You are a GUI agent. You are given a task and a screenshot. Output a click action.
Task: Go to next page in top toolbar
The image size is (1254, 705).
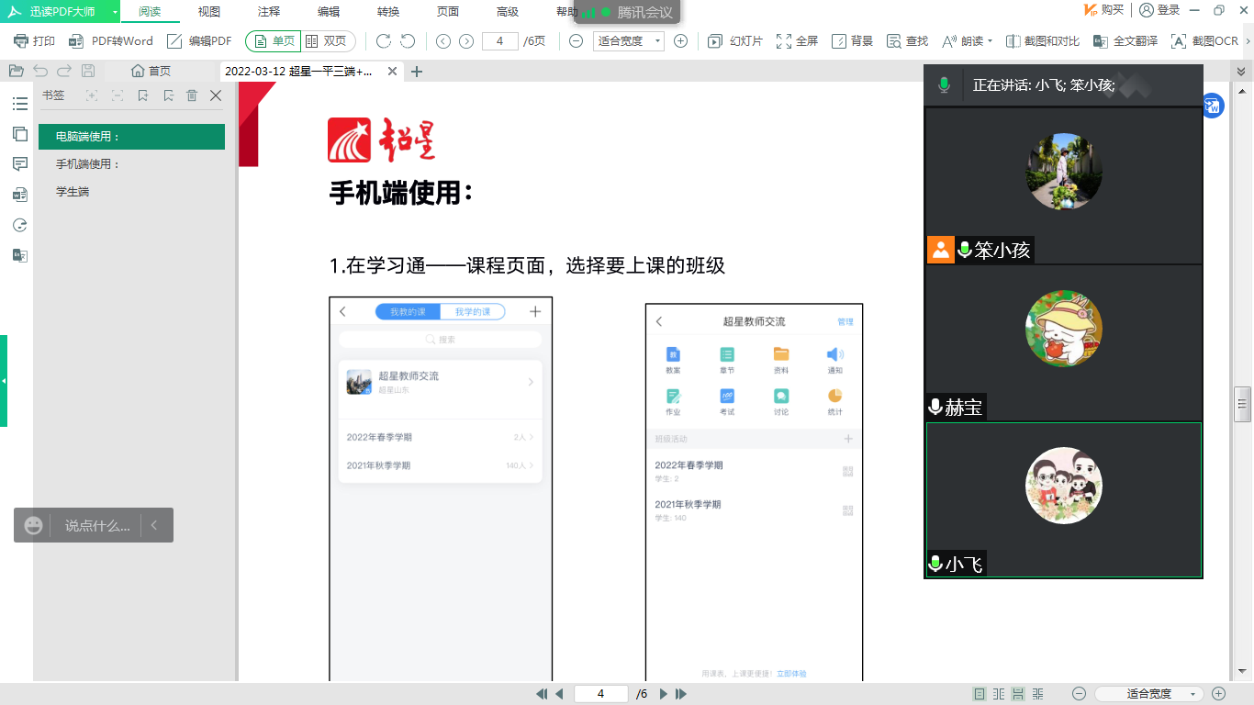(466, 41)
